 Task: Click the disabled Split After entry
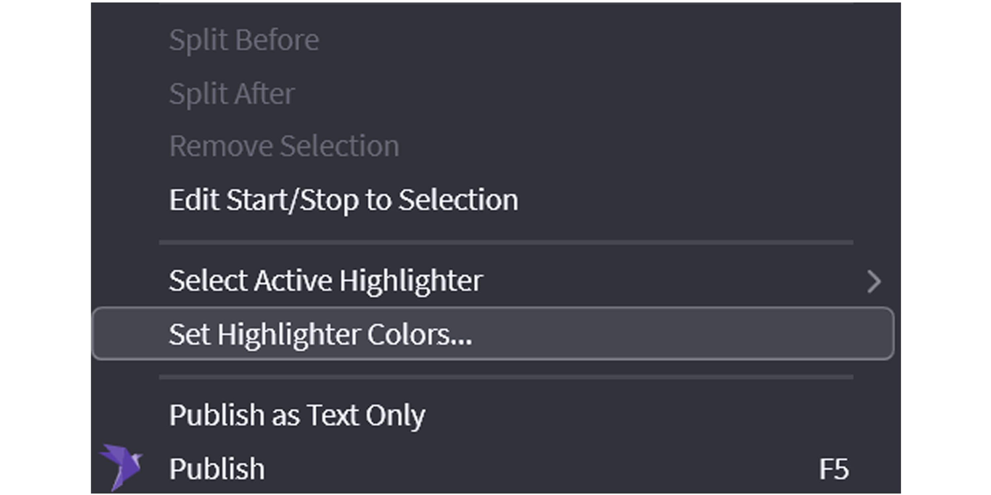232,94
